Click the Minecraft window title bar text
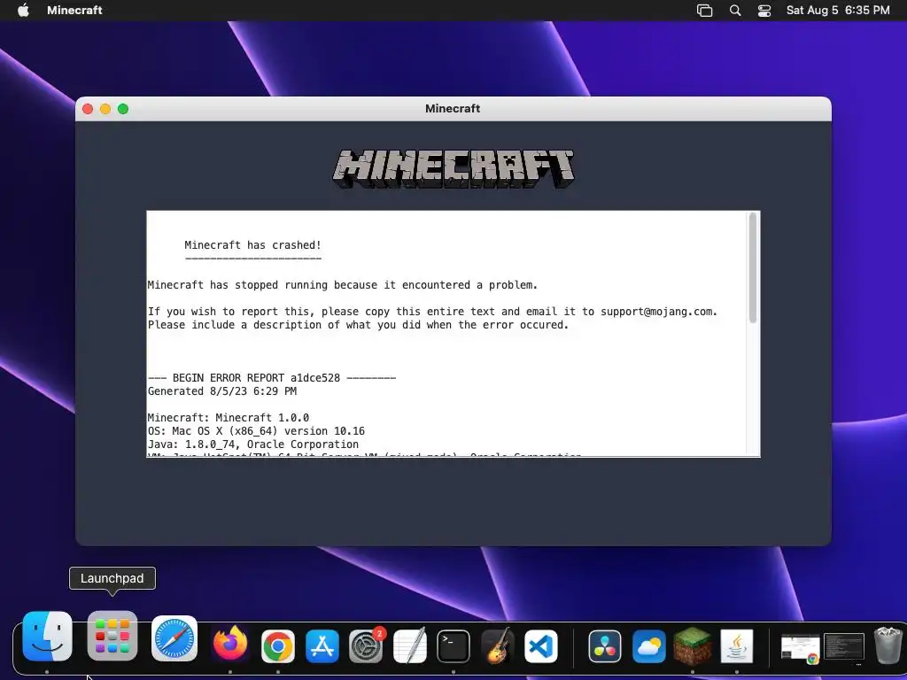The image size is (907, 680). pyautogui.click(x=453, y=109)
